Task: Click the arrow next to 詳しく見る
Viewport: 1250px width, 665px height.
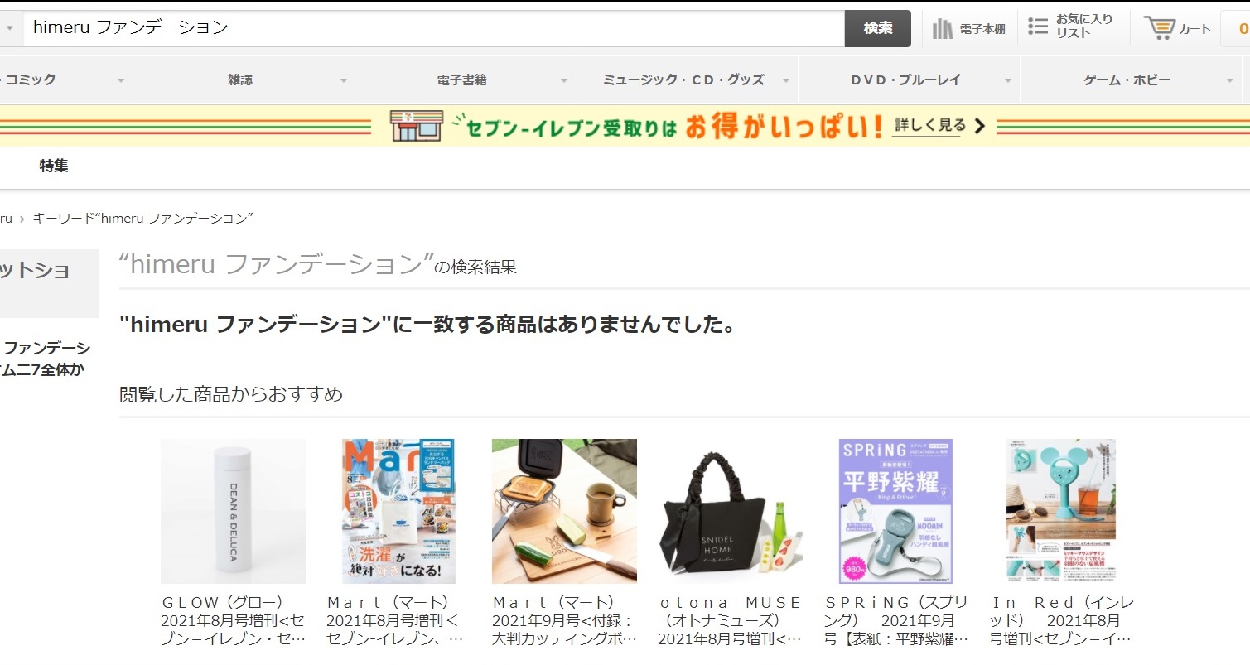Action: (979, 126)
